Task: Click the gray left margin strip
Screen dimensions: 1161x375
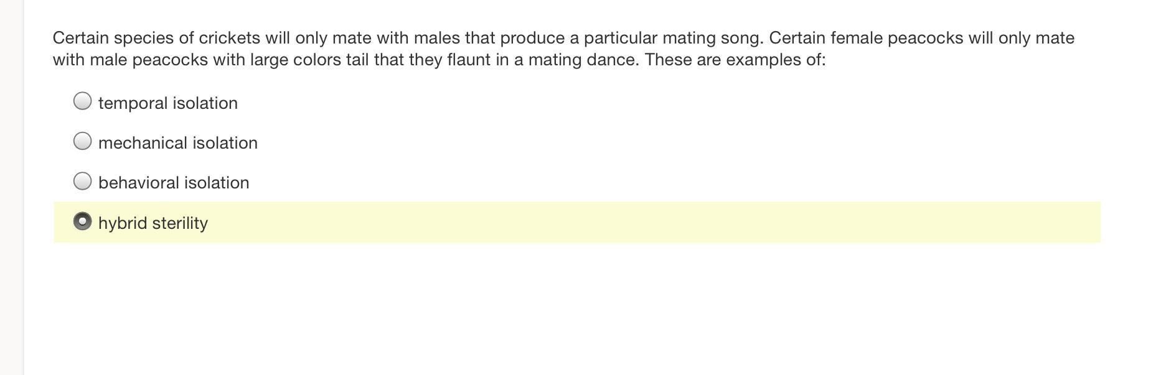Action: [12, 187]
